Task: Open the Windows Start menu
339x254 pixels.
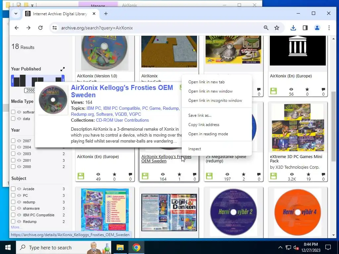Action: click(8, 247)
